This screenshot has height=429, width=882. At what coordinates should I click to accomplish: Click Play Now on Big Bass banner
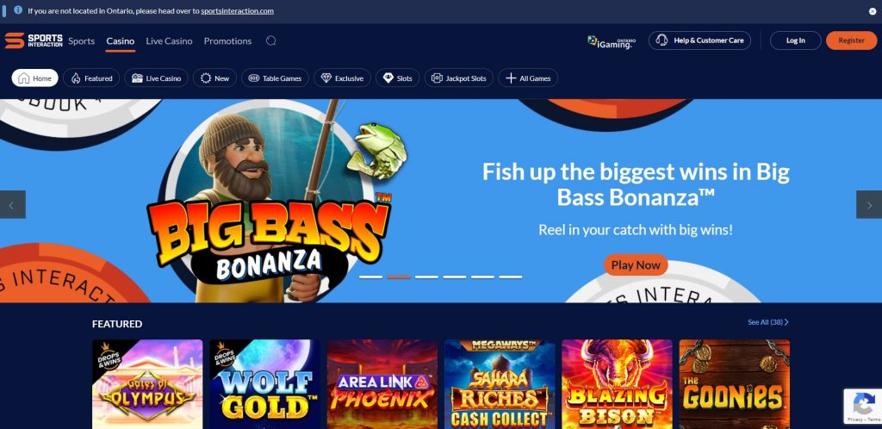point(636,264)
